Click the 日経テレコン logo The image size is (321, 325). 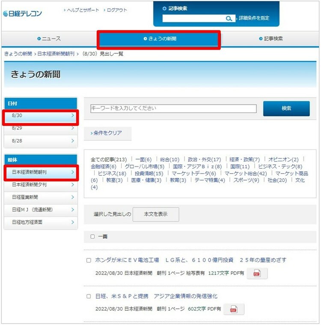coord(22,14)
